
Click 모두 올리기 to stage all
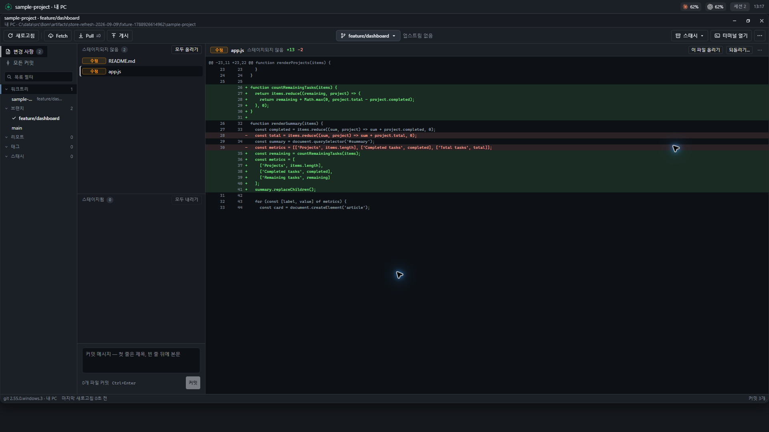pos(186,50)
